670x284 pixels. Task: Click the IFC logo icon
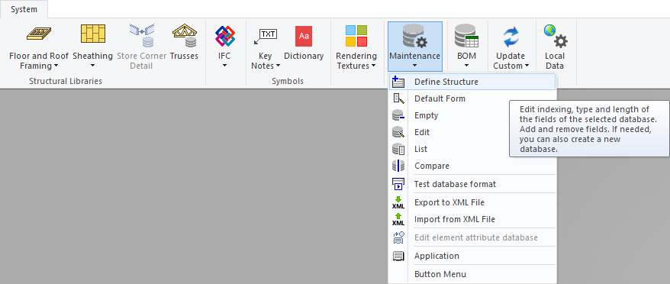tap(225, 36)
